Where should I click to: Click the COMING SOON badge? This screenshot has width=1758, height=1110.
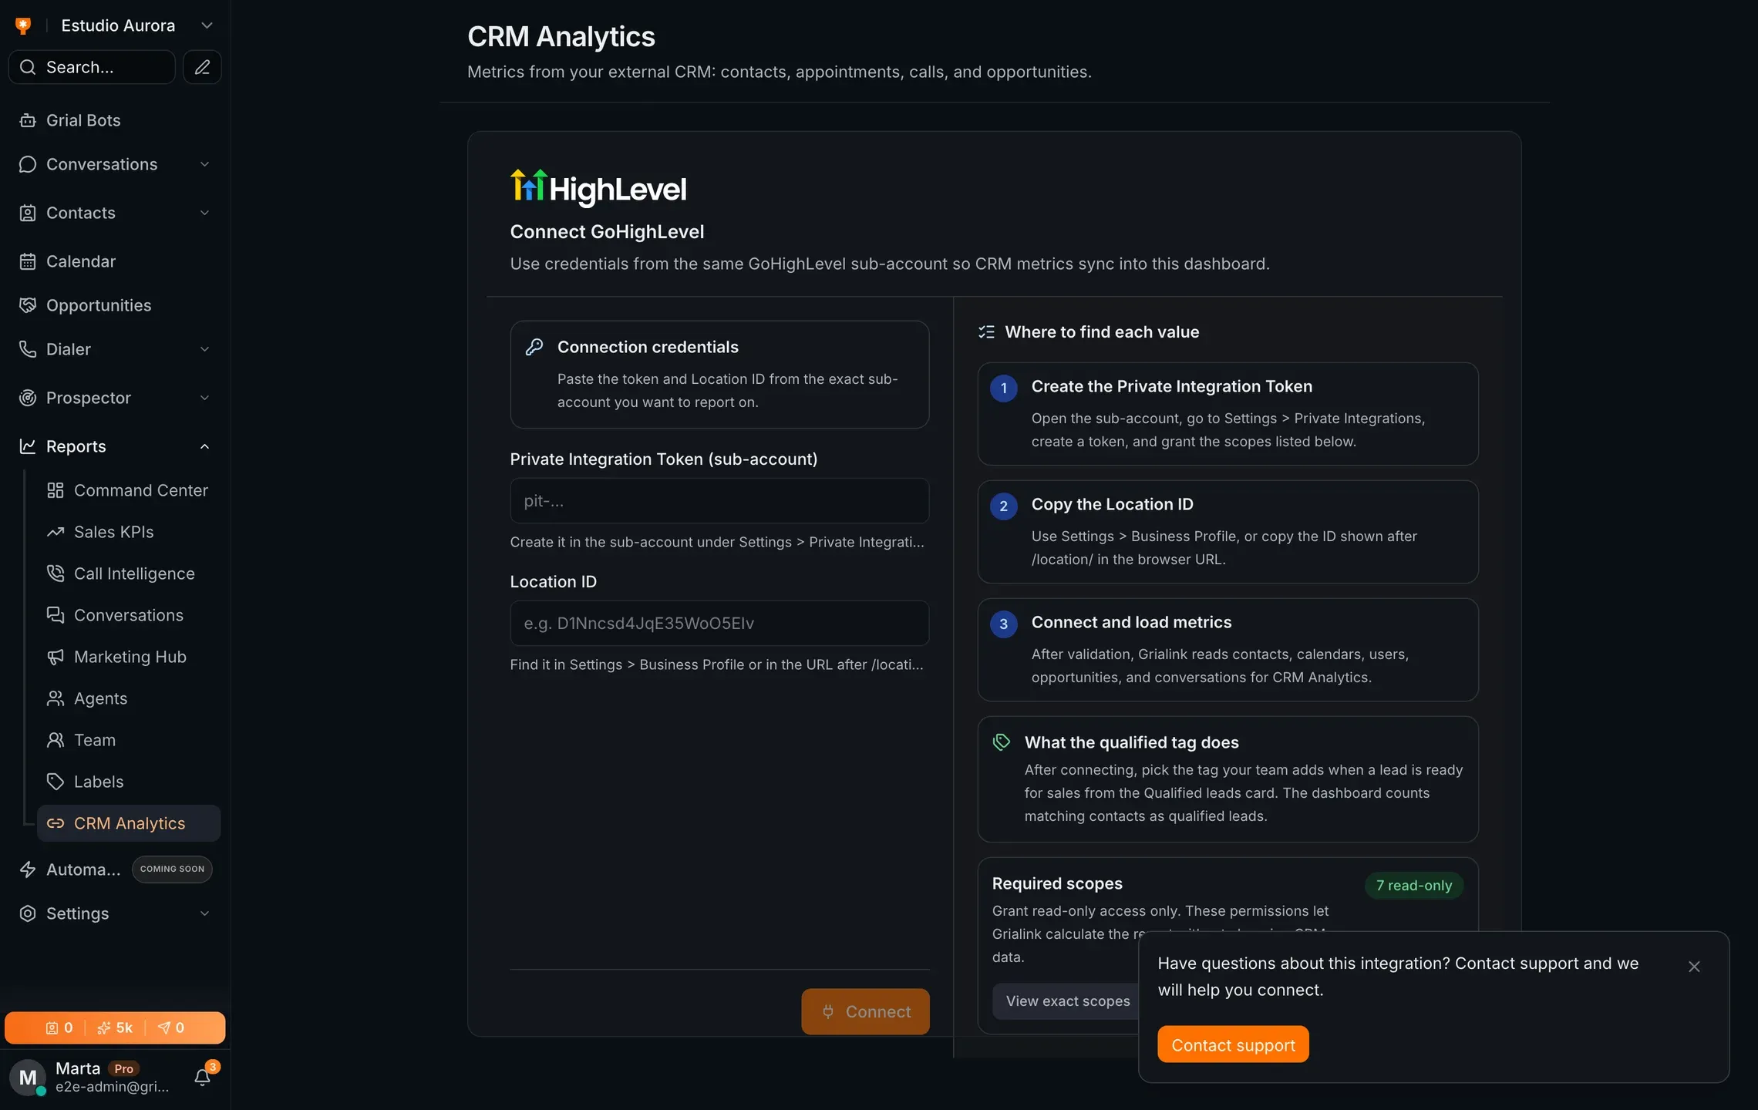tap(172, 869)
